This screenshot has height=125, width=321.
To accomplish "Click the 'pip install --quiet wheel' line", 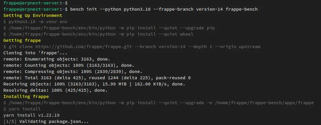I will point(98,34).
